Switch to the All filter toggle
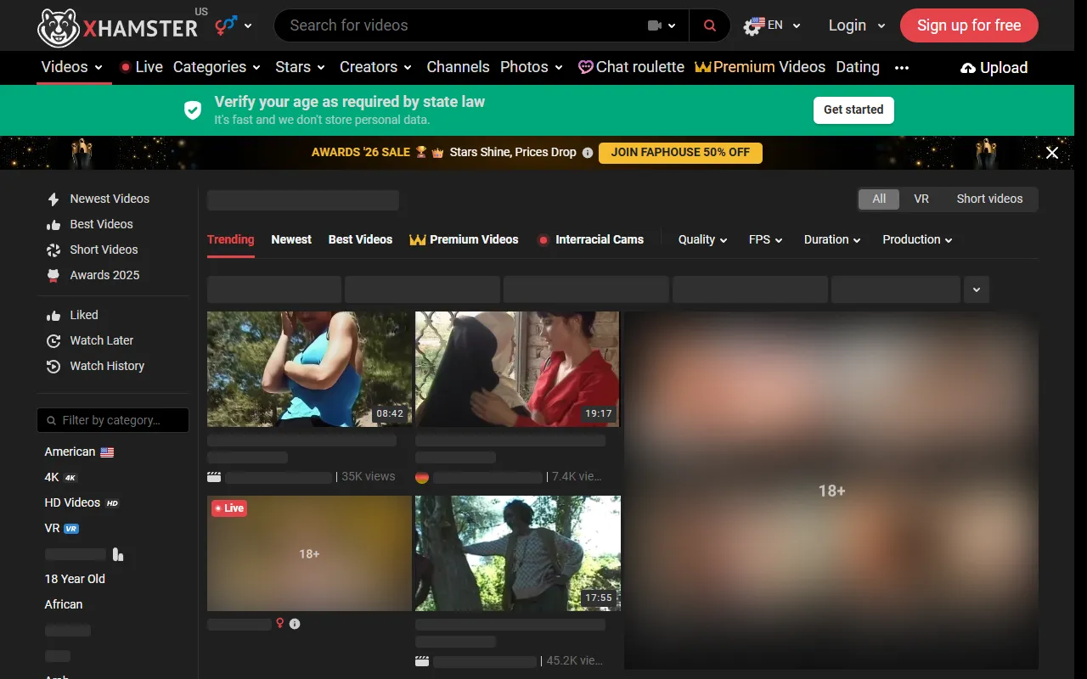 [x=879, y=199]
